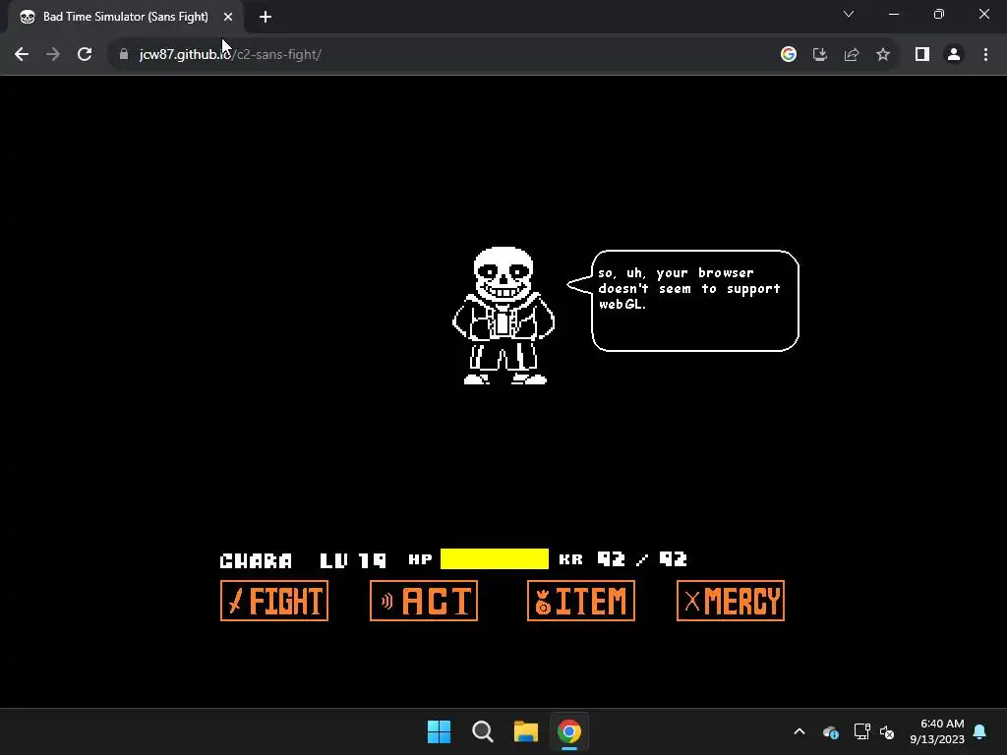Click the CHARA player name

tap(256, 560)
